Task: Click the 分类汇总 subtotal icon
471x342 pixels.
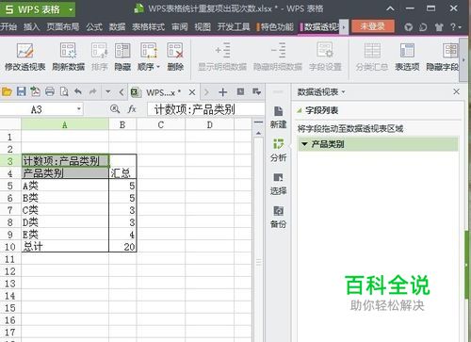Action: [x=372, y=51]
